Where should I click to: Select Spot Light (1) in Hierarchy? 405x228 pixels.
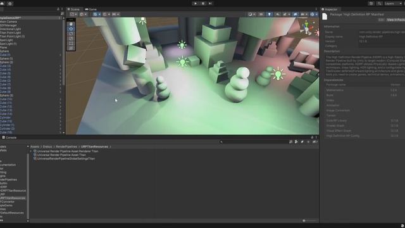pyautogui.click(x=8, y=44)
